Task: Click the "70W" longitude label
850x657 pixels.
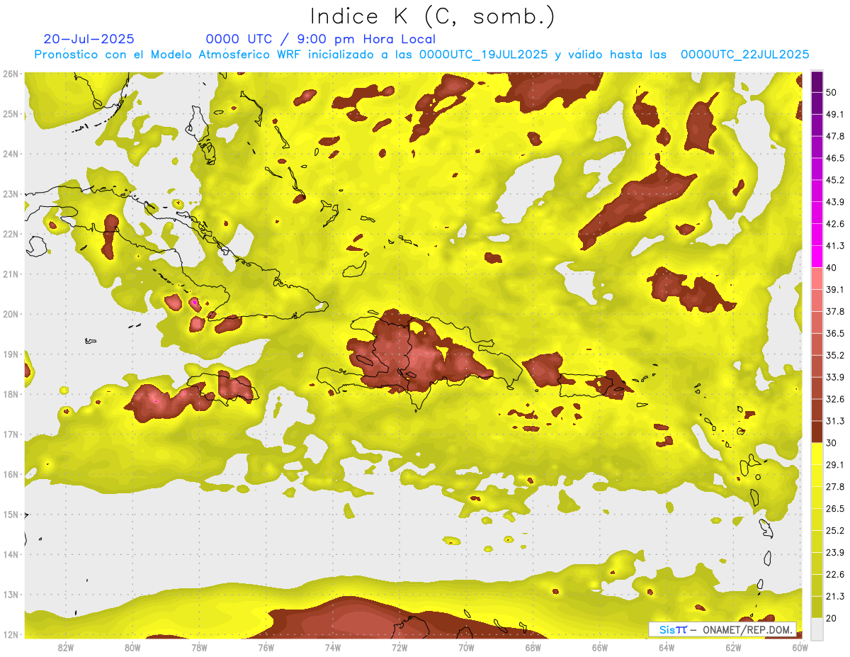Action: pyautogui.click(x=466, y=648)
